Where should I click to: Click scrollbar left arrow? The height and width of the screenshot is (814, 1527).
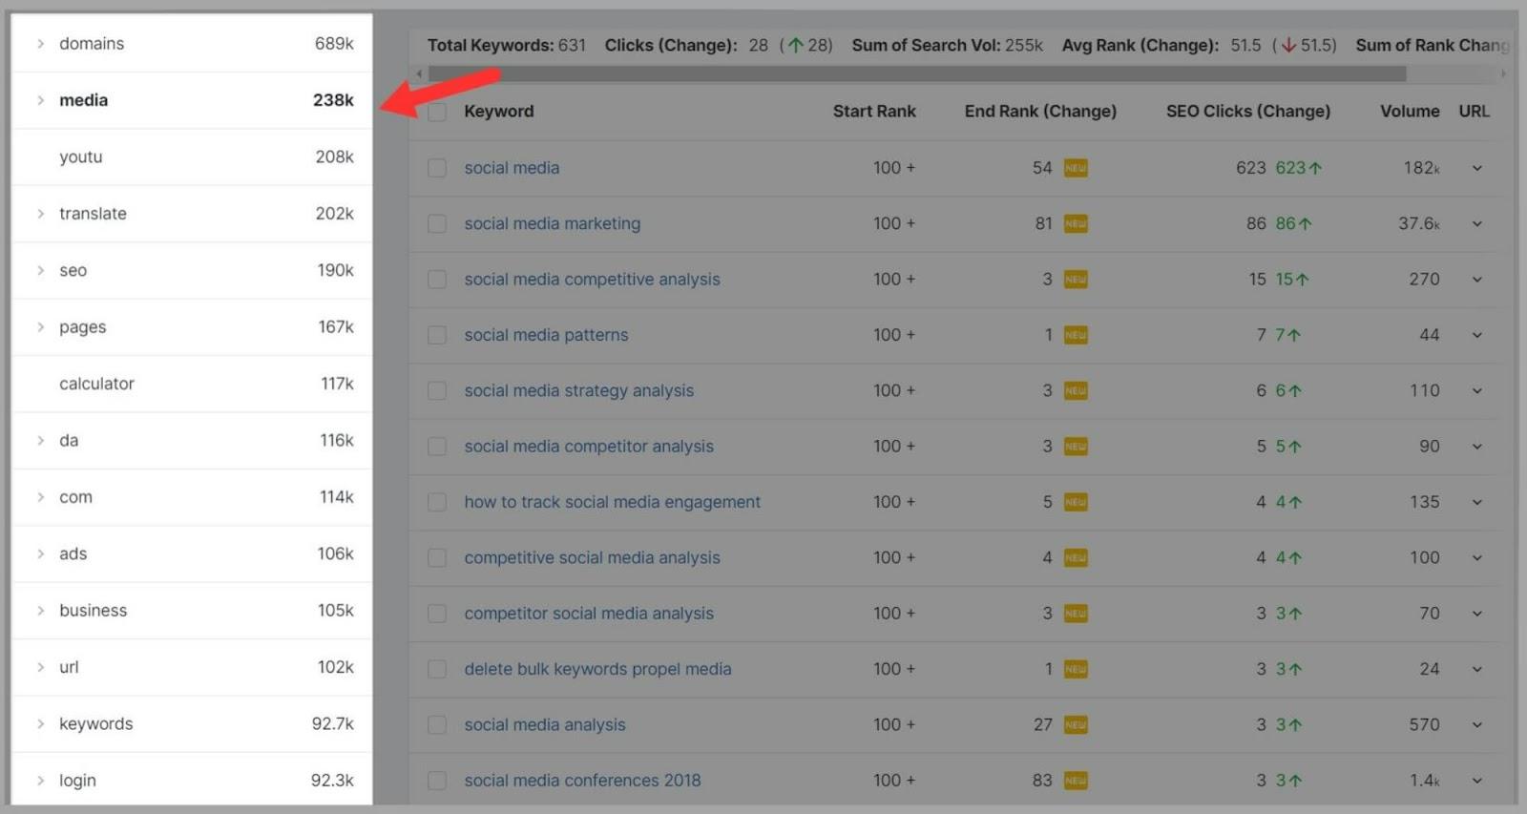(419, 73)
